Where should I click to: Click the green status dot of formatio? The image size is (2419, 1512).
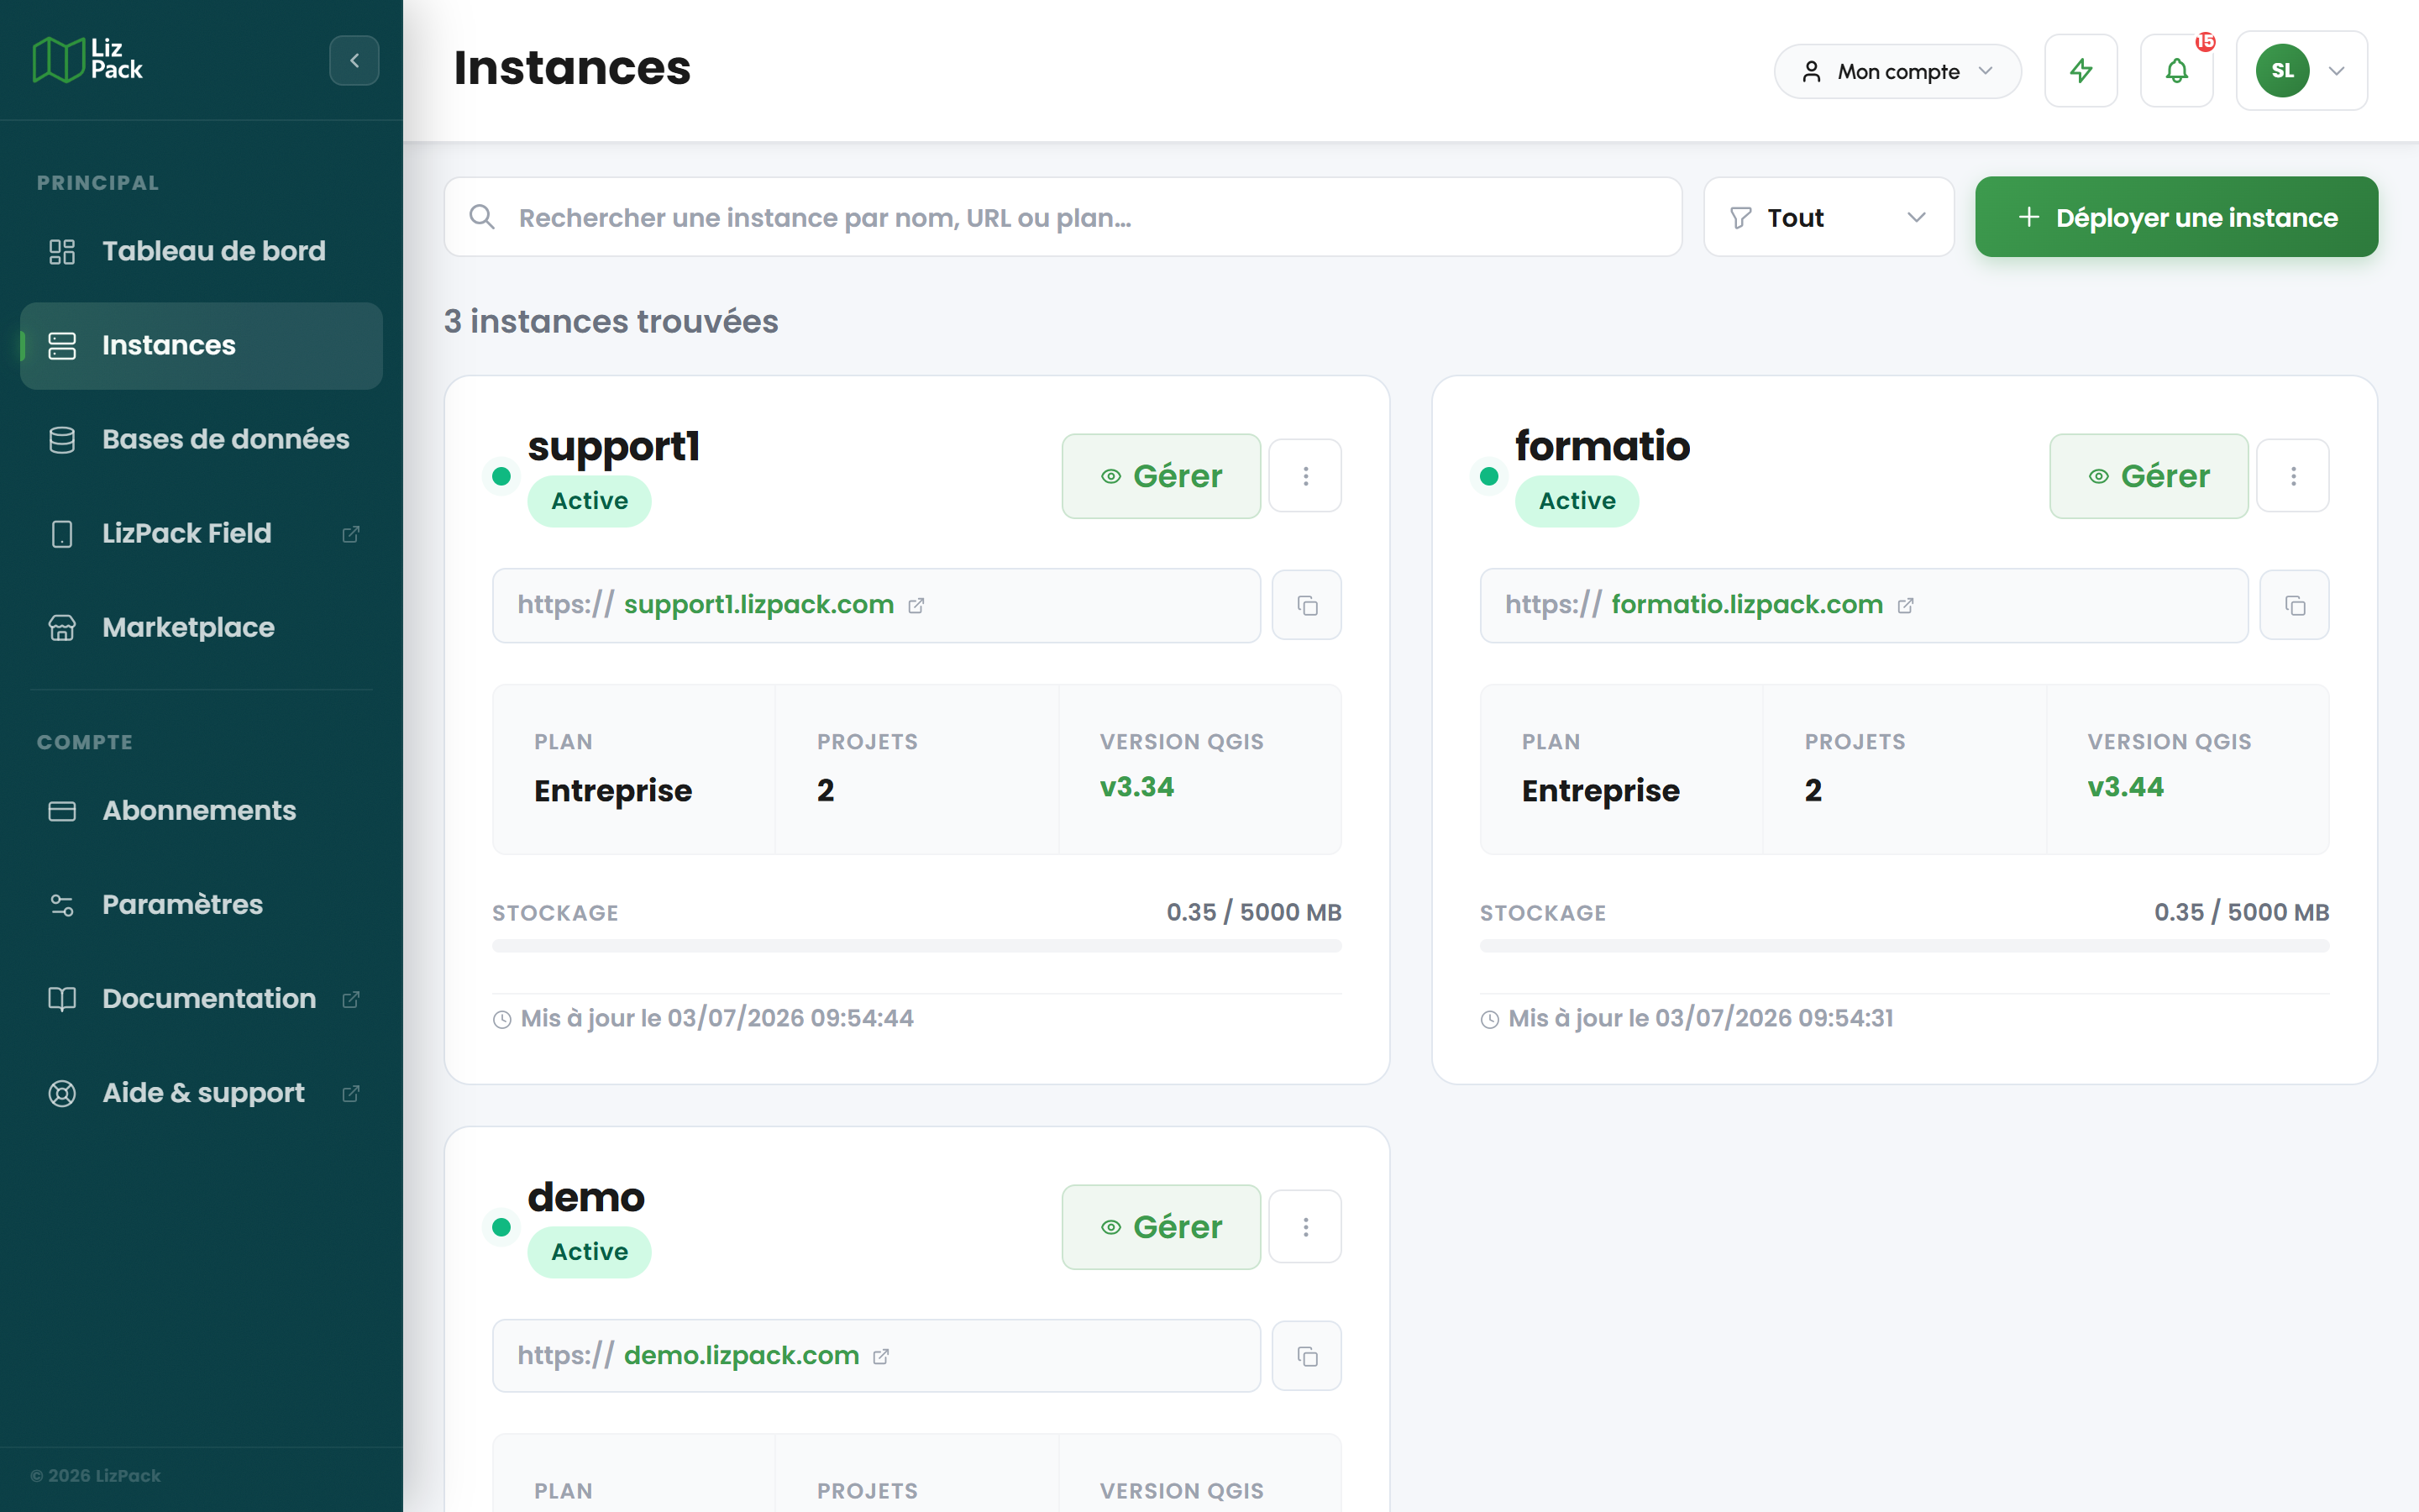coord(1489,476)
